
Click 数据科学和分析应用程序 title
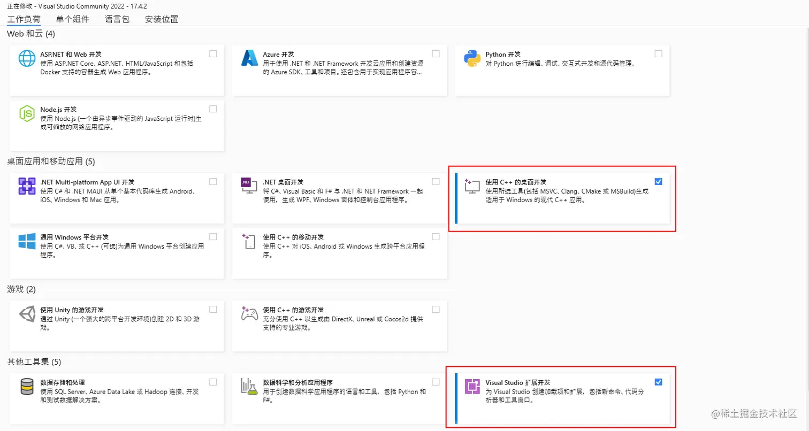tap(297, 383)
